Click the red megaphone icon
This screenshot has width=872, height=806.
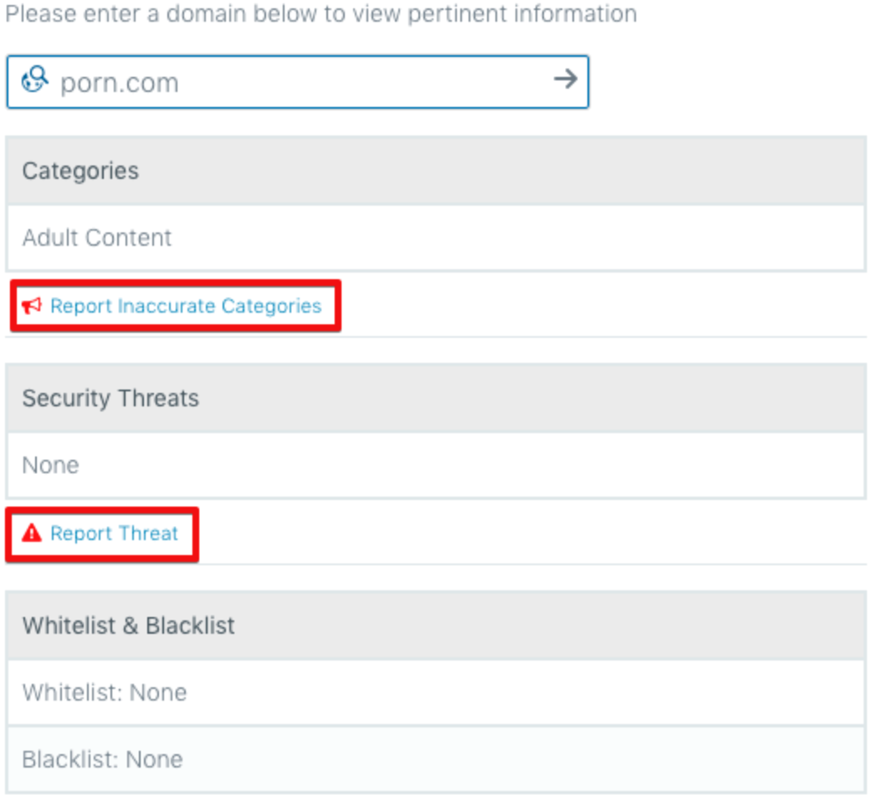(x=33, y=305)
